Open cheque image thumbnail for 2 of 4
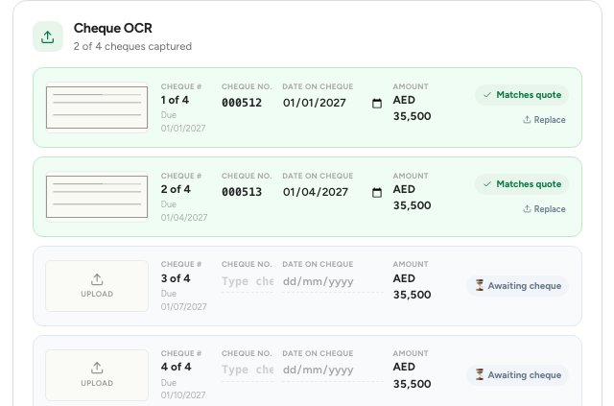 (x=97, y=197)
